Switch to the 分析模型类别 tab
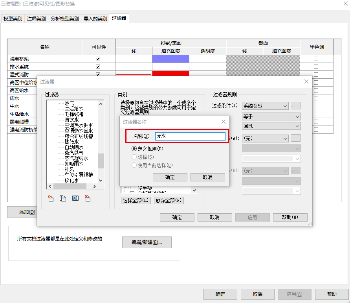Screen dimensions: 350x303 click(64, 18)
